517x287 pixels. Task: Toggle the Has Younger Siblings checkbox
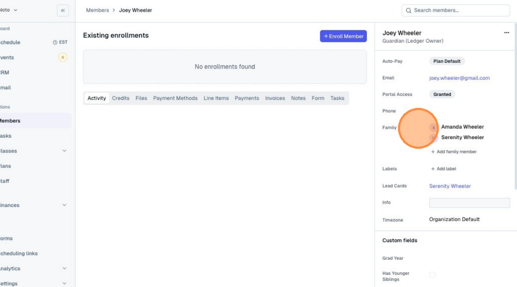432,275
